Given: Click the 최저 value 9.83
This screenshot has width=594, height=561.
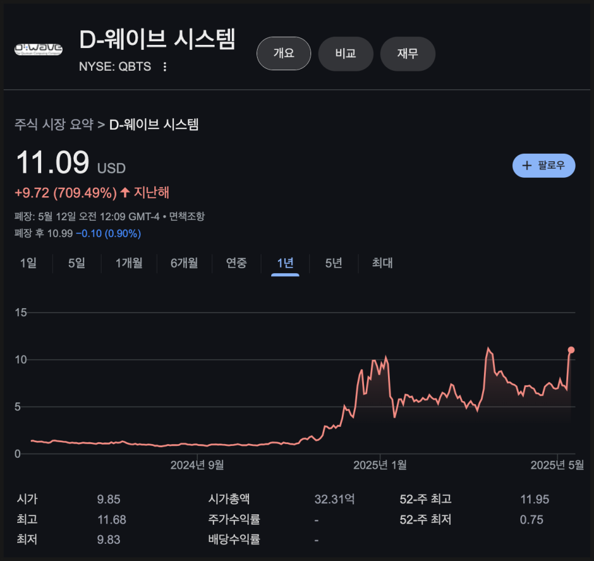Looking at the screenshot, I should 108,539.
